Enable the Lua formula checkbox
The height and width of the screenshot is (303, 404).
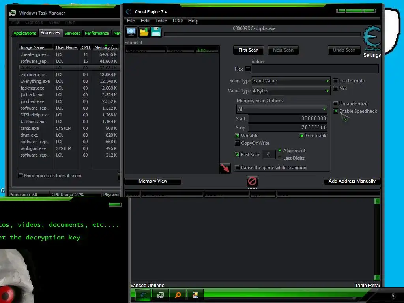click(x=335, y=81)
